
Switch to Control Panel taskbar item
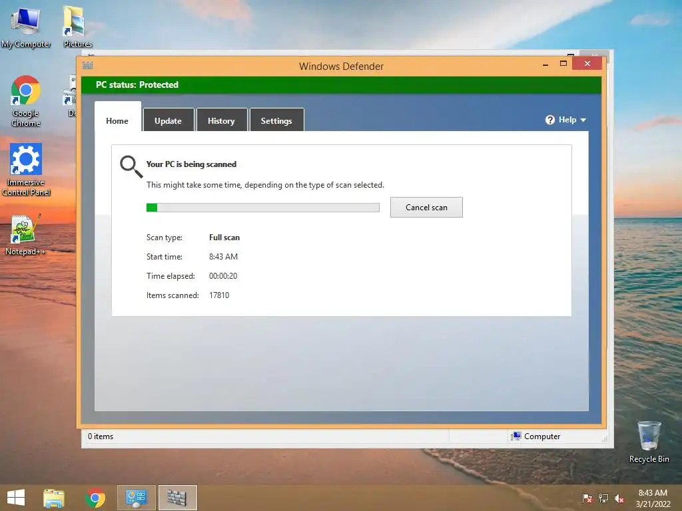click(x=136, y=498)
